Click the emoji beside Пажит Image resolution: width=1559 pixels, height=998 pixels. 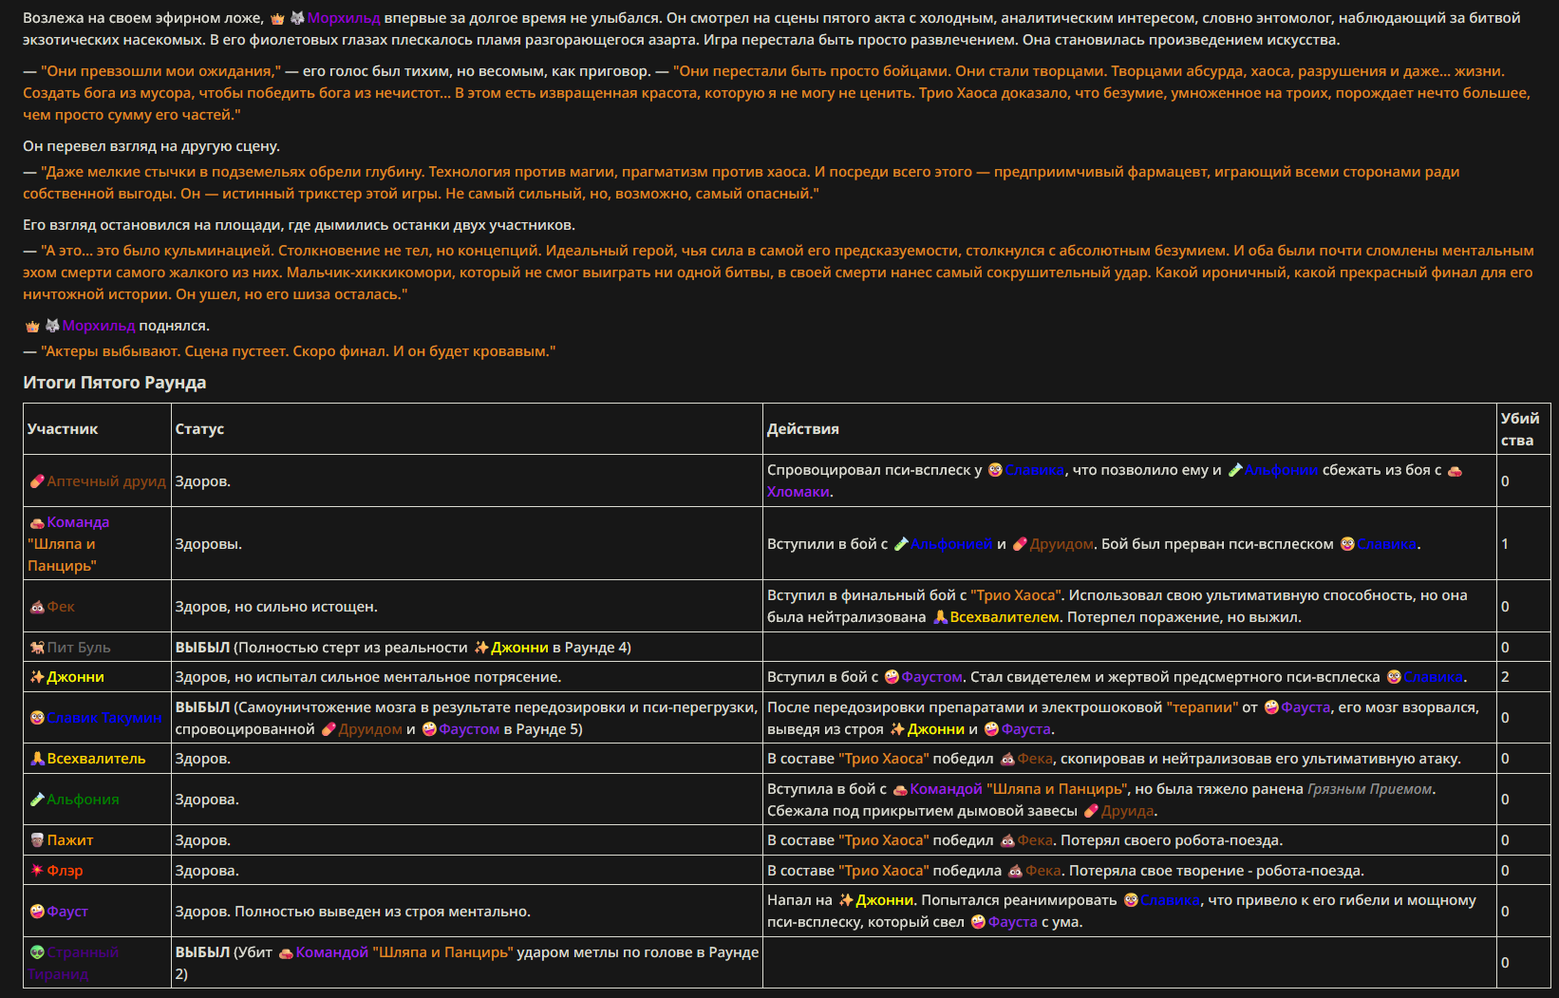tap(37, 840)
